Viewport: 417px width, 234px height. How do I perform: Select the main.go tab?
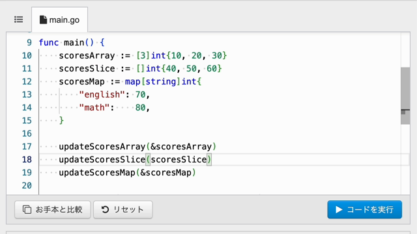[x=59, y=19]
